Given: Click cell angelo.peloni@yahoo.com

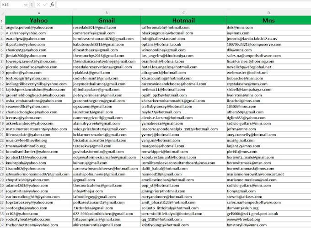Looking at the screenshot, I should click(x=39, y=27).
